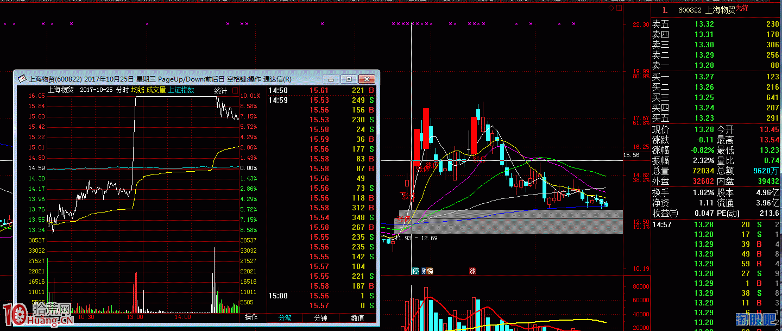Click the 今开 value 13.45
The height and width of the screenshot is (331, 782).
pyautogui.click(x=769, y=129)
